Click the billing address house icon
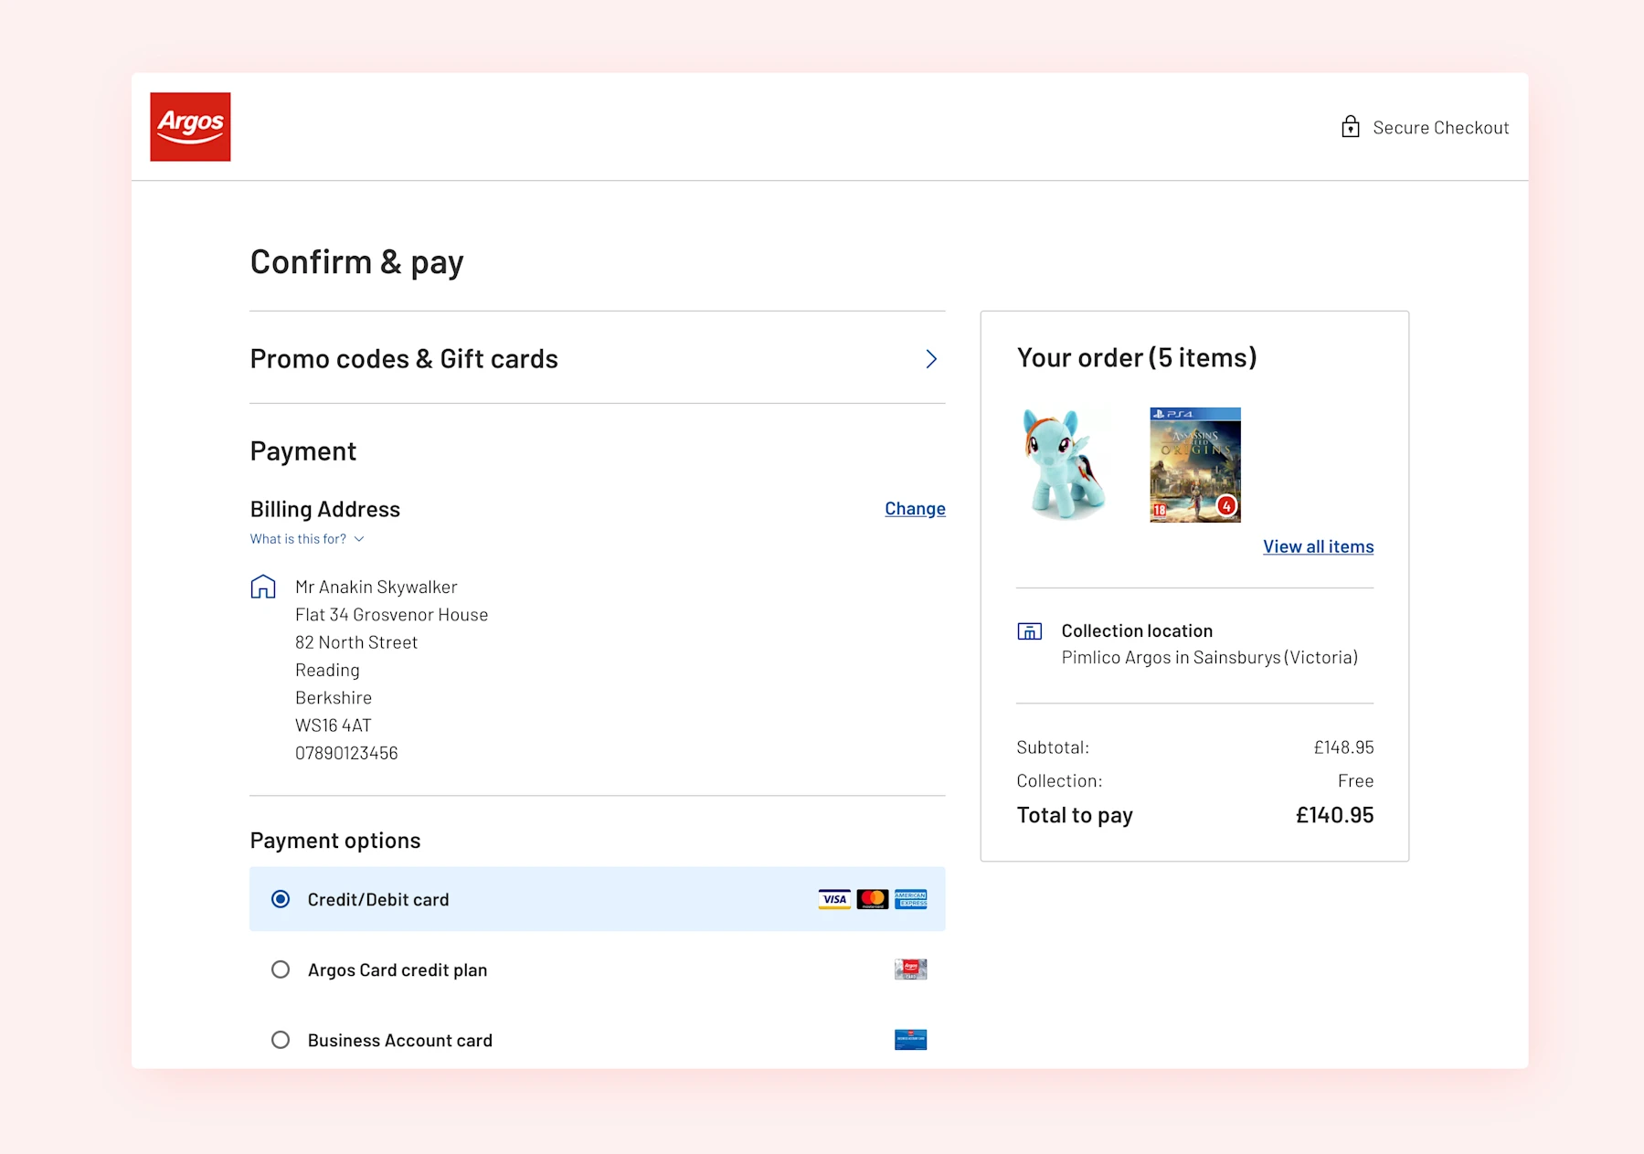1644x1154 pixels. 263,587
